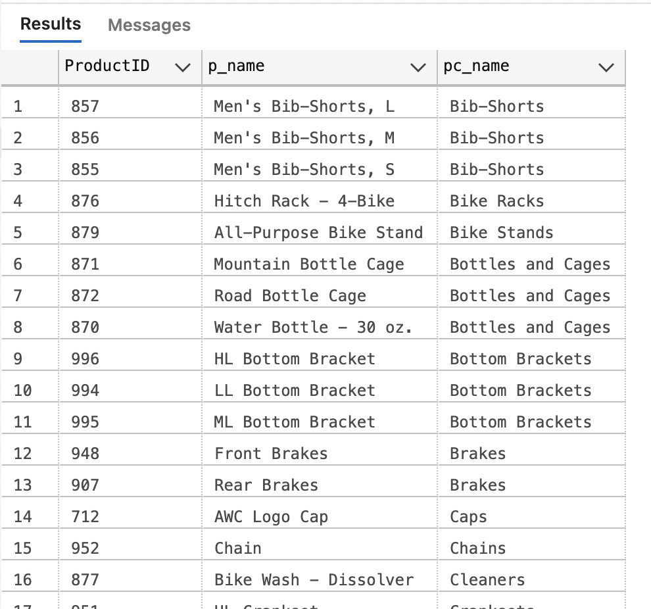This screenshot has height=609, width=651.
Task: Click the pc_name column header label
Action: tap(476, 66)
